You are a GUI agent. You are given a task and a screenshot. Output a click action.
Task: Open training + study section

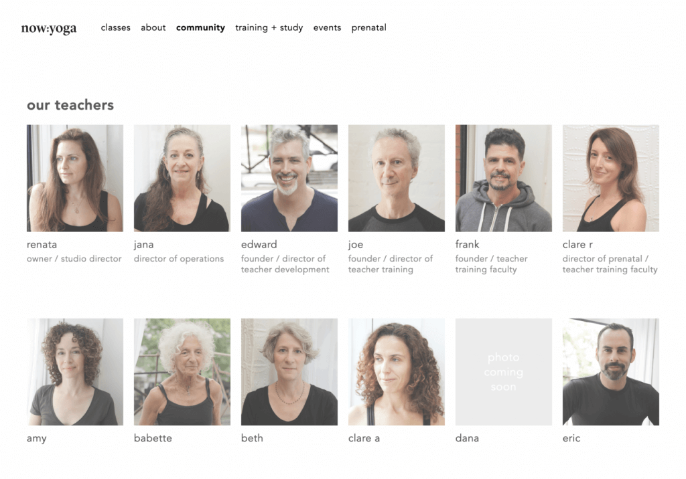(x=269, y=28)
